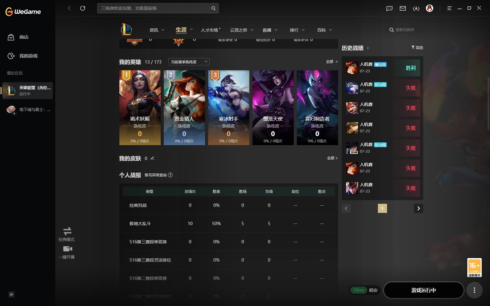Viewport: 490px width, 306px height.
Task: Expand the 资讯 menu arrow
Action: 163,30
